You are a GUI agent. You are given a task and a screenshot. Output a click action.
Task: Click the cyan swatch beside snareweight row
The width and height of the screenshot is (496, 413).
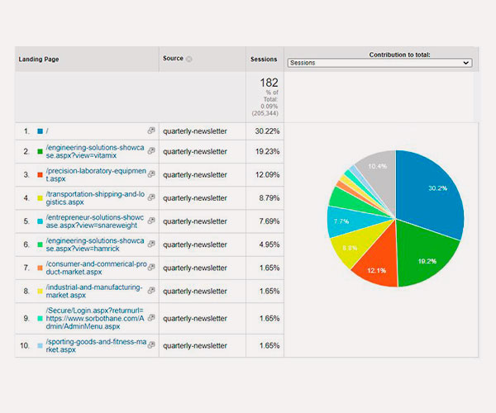coord(40,221)
